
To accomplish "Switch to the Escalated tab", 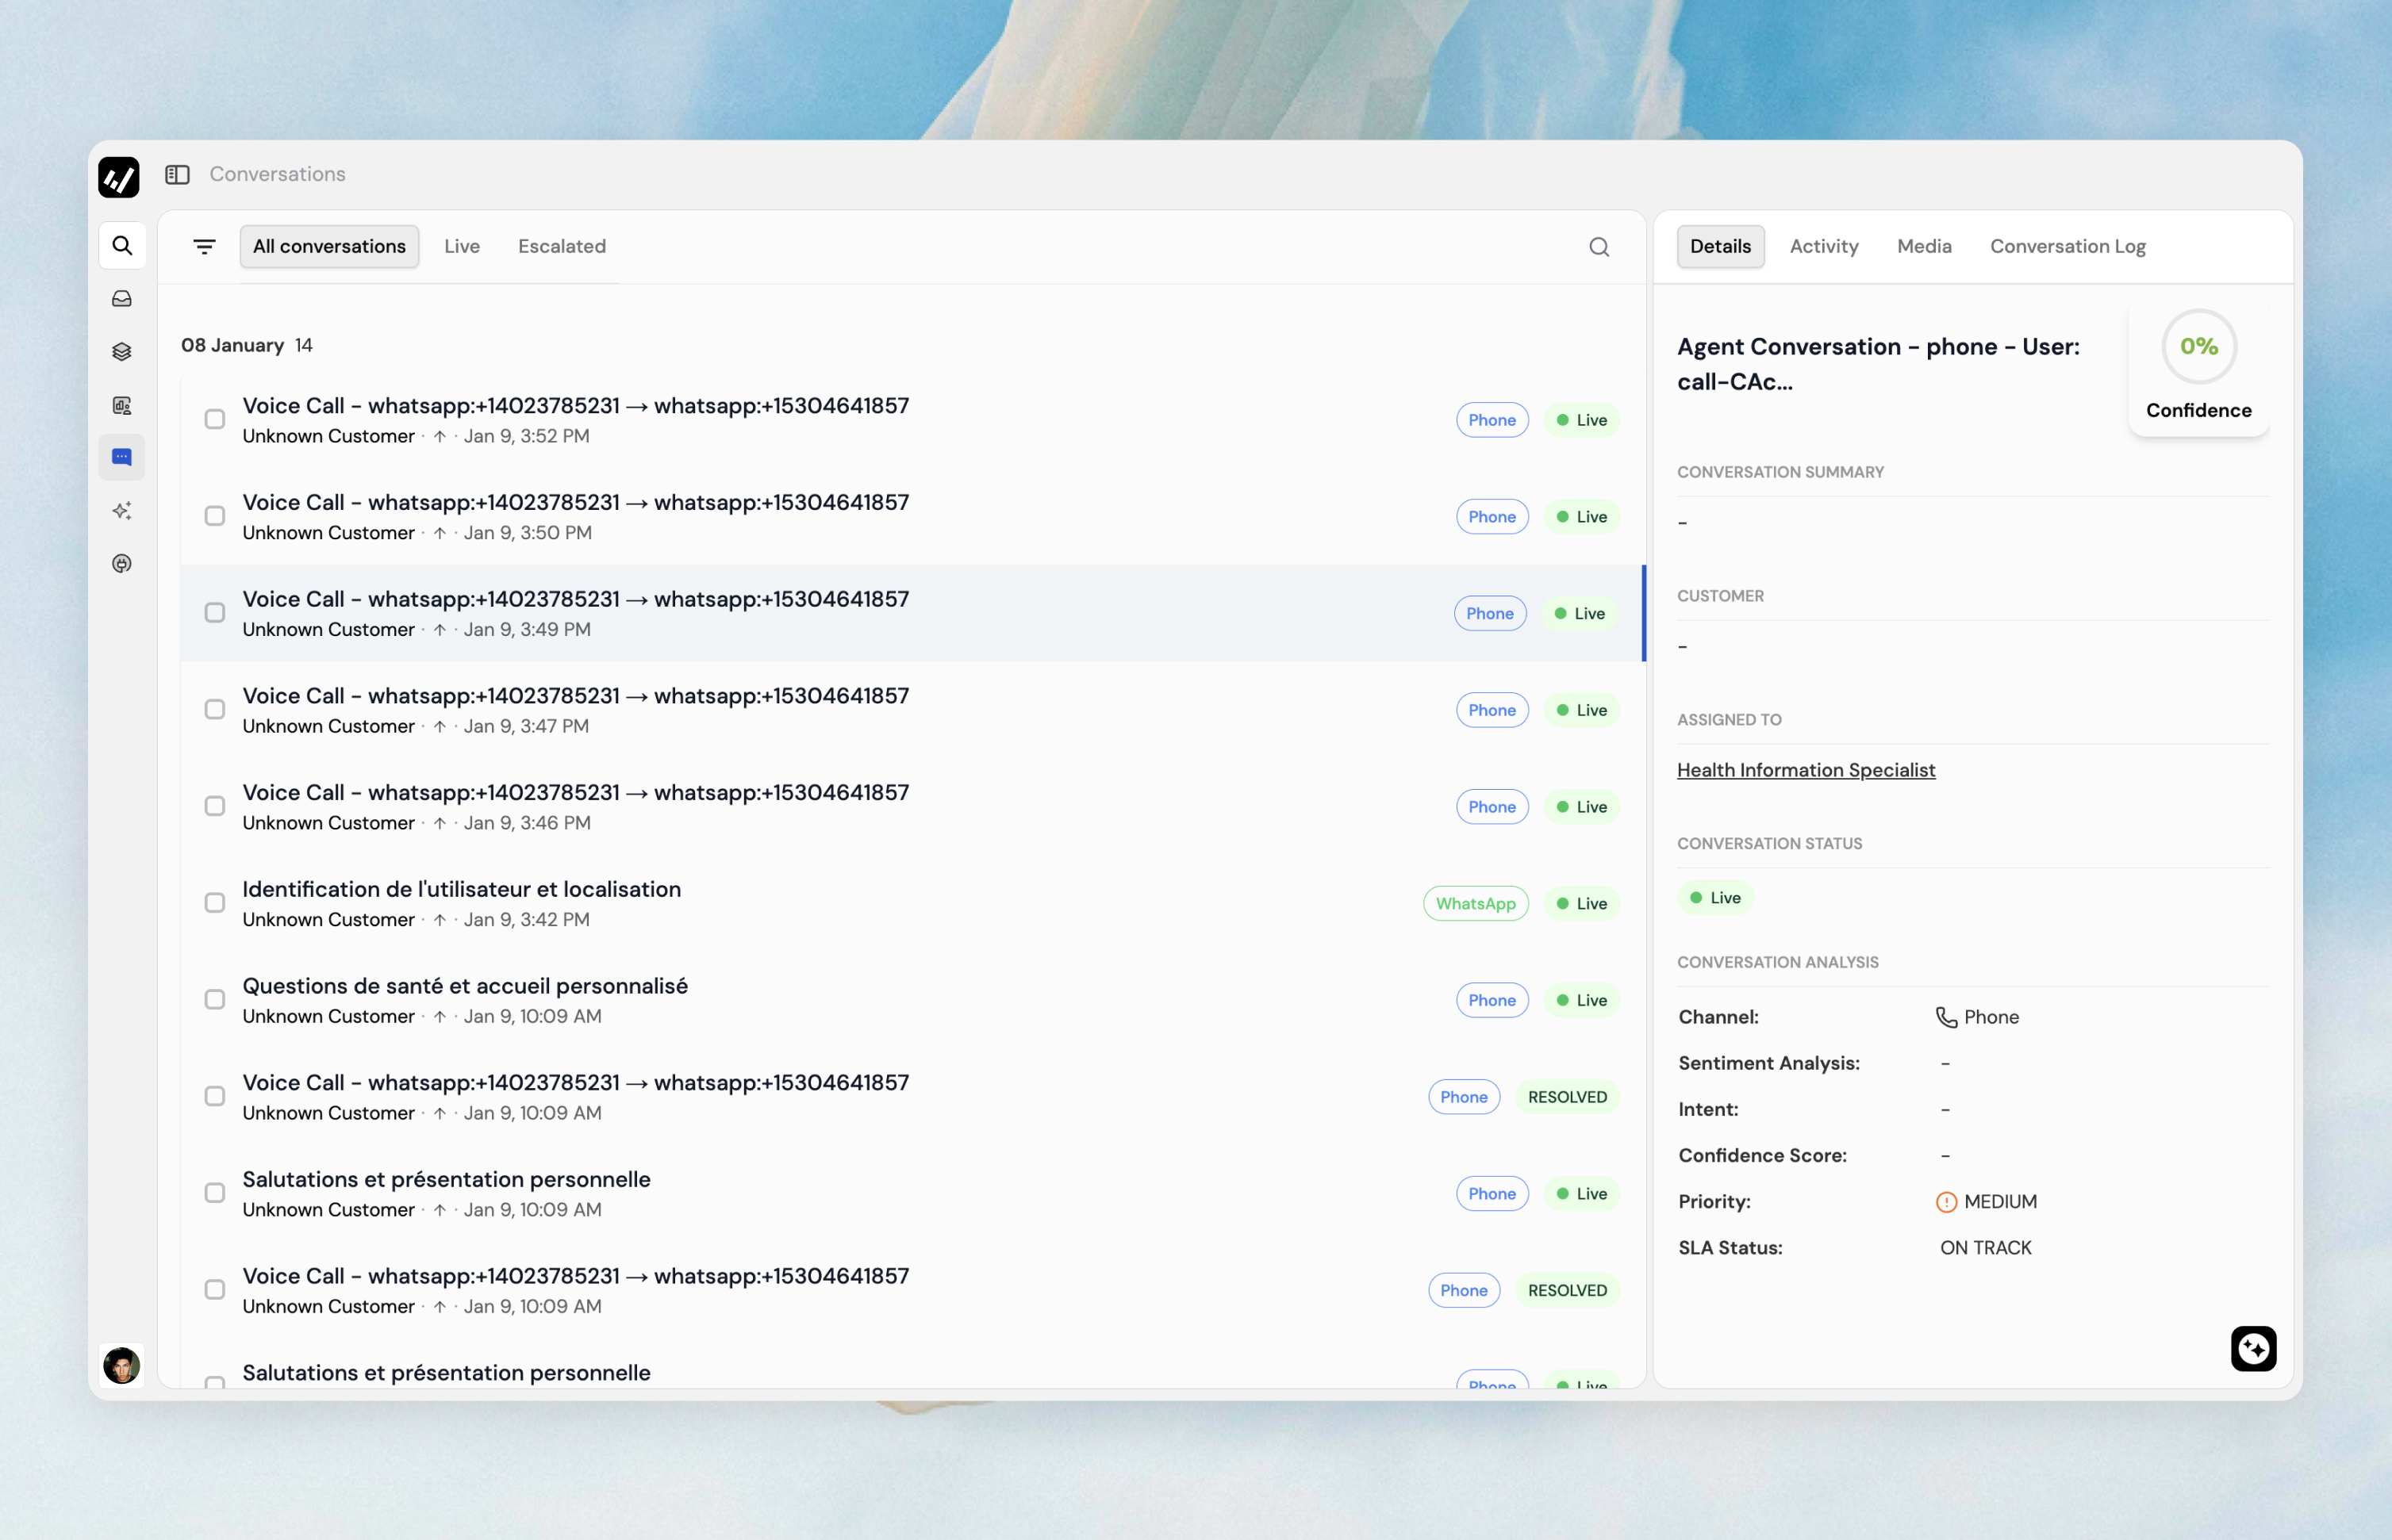I will point(561,246).
